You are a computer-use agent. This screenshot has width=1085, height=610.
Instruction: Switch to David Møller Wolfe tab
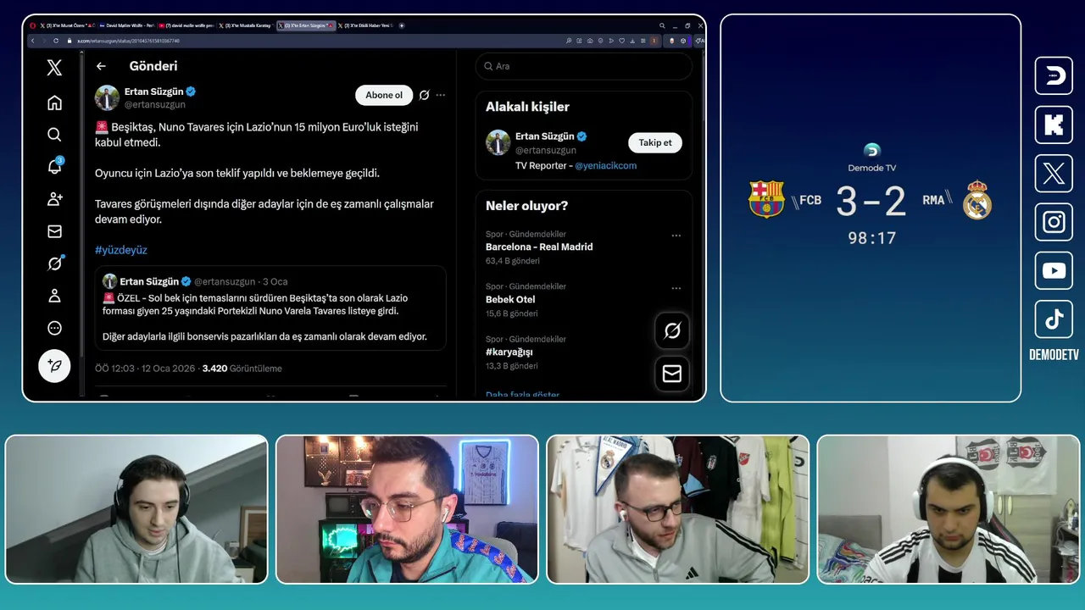127,25
